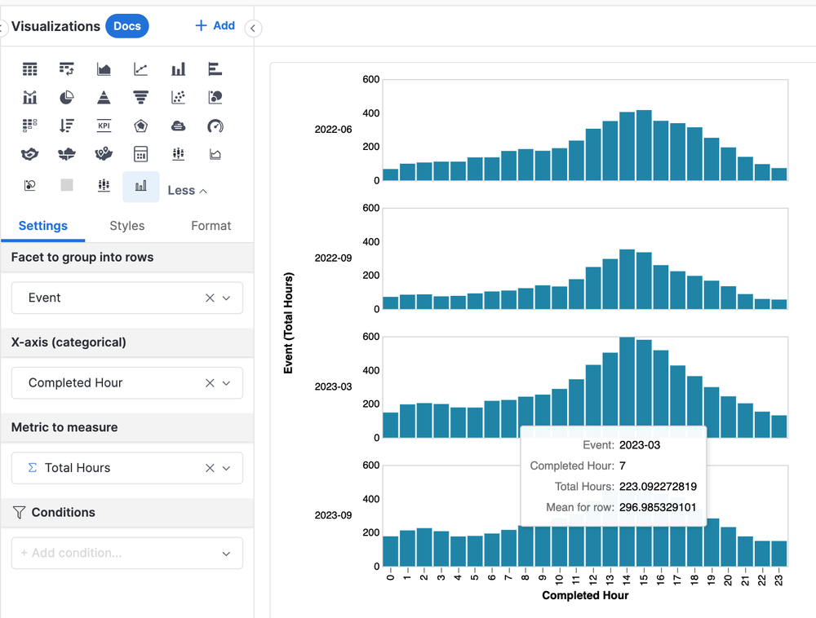Switch to the Styles tab

tap(126, 226)
